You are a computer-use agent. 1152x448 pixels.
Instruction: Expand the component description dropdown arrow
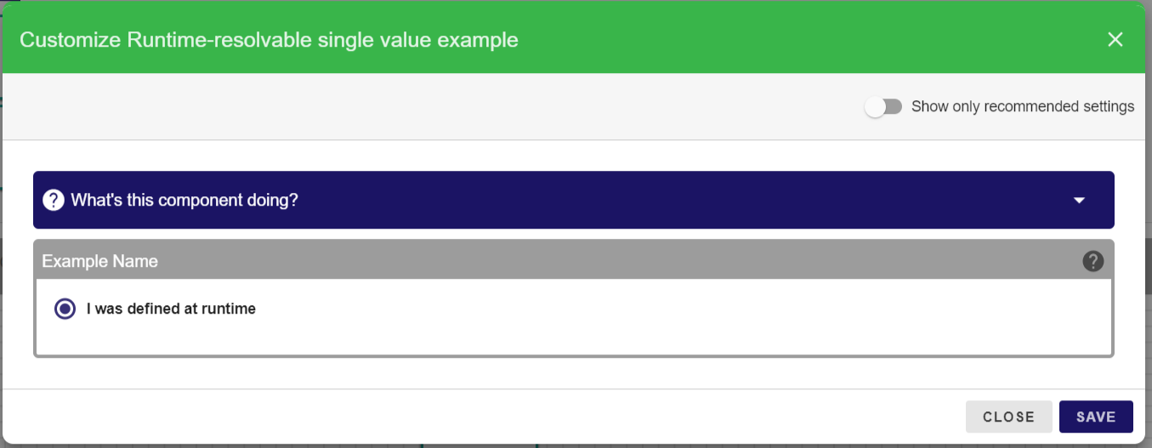(1079, 201)
